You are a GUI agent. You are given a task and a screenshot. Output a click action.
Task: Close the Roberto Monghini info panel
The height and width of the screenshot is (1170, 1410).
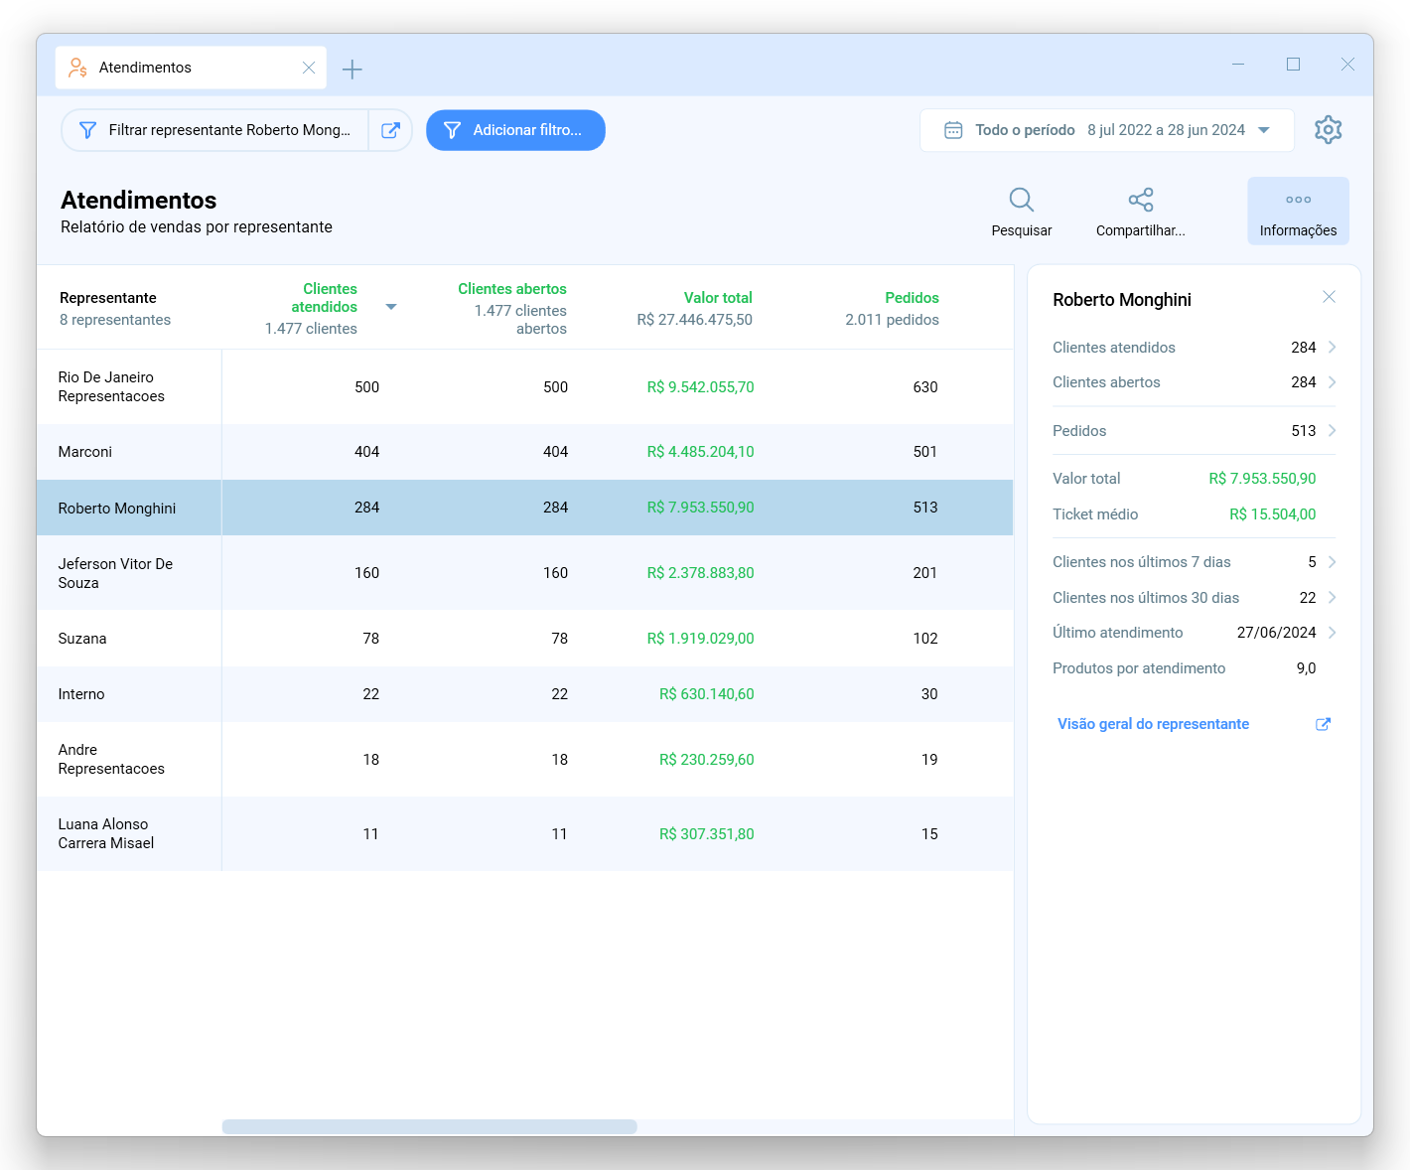(x=1329, y=297)
